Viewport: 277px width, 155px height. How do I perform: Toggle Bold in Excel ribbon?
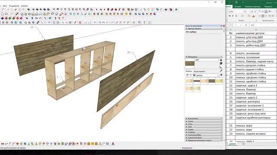[230, 16]
